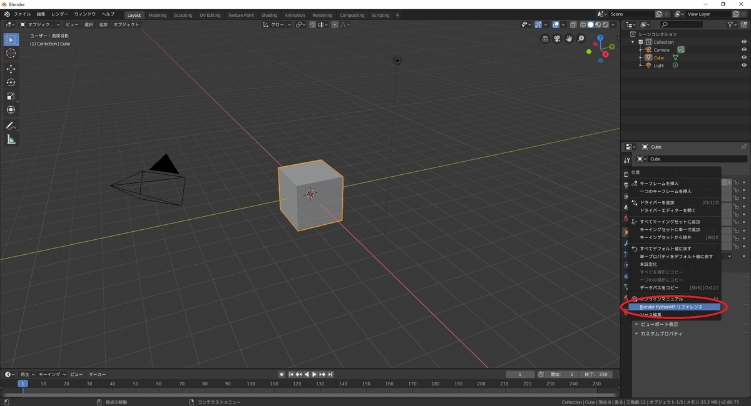The image size is (751, 406).
Task: Click the current frame number field
Action: tap(521, 374)
